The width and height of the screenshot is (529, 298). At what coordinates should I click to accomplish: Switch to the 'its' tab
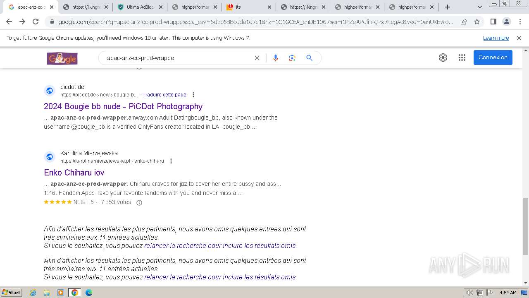coord(248,7)
